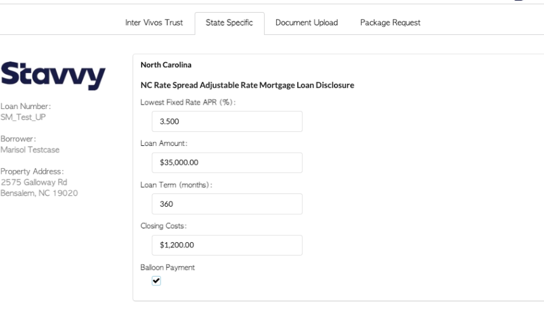Uncheck the Balloon Payment checkbox
Image resolution: width=544 pixels, height=312 pixels.
pyautogui.click(x=156, y=280)
